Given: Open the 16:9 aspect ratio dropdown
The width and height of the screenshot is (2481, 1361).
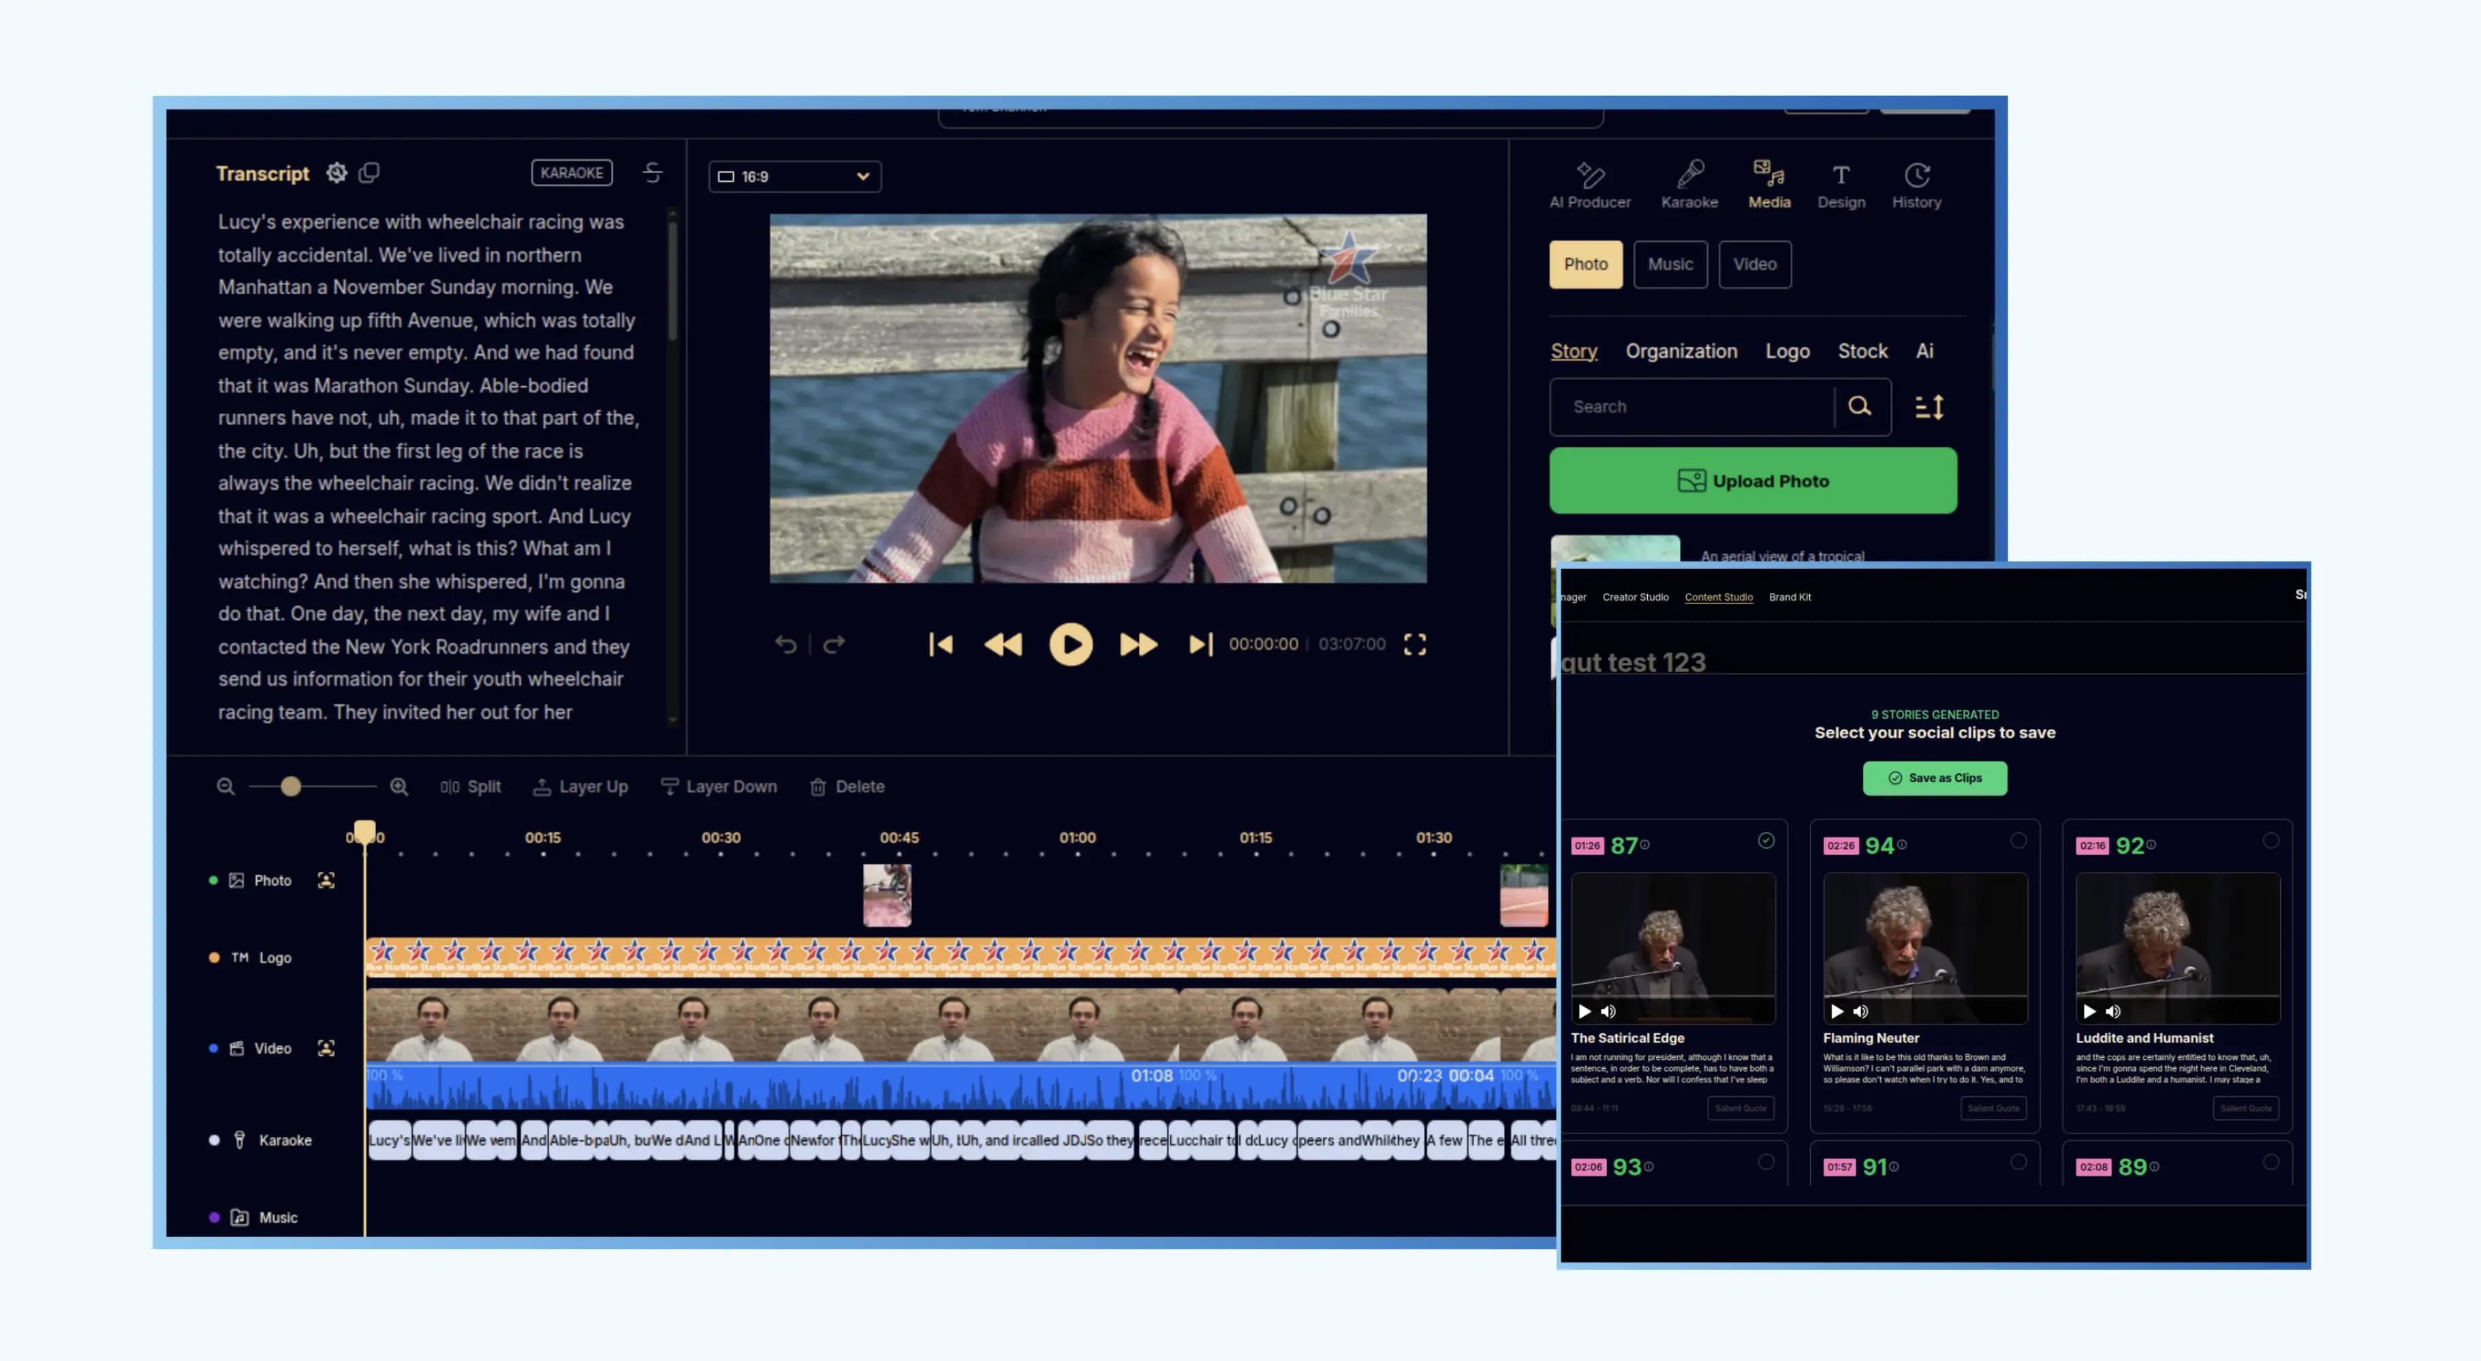Looking at the screenshot, I should pyautogui.click(x=794, y=176).
